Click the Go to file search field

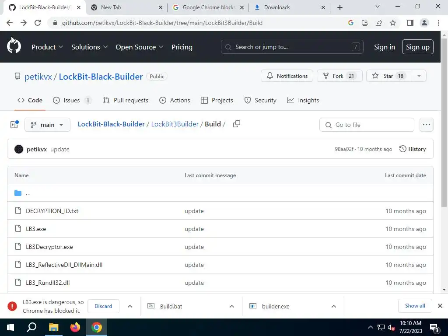tap(367, 125)
